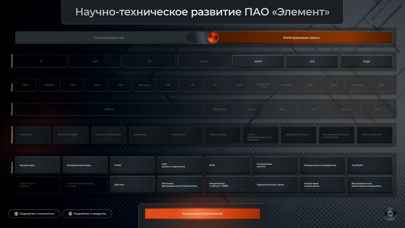Image resolution: width=405 pixels, height=228 pixels.
Task: Click the orange round toggle knob
Action: click(x=213, y=38)
